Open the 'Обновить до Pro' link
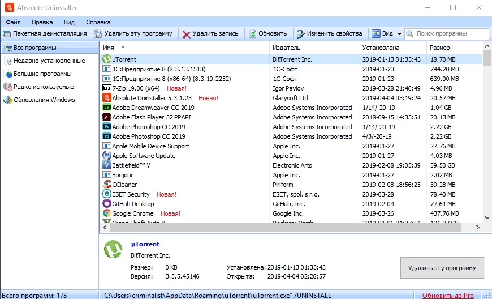Viewport: 492px width, 299px height. (448, 295)
